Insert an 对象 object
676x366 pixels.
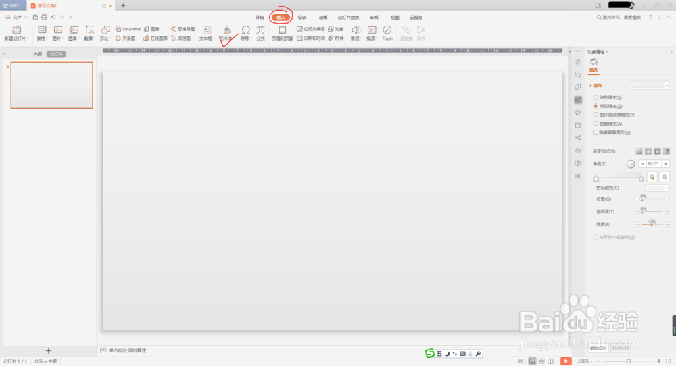336,29
